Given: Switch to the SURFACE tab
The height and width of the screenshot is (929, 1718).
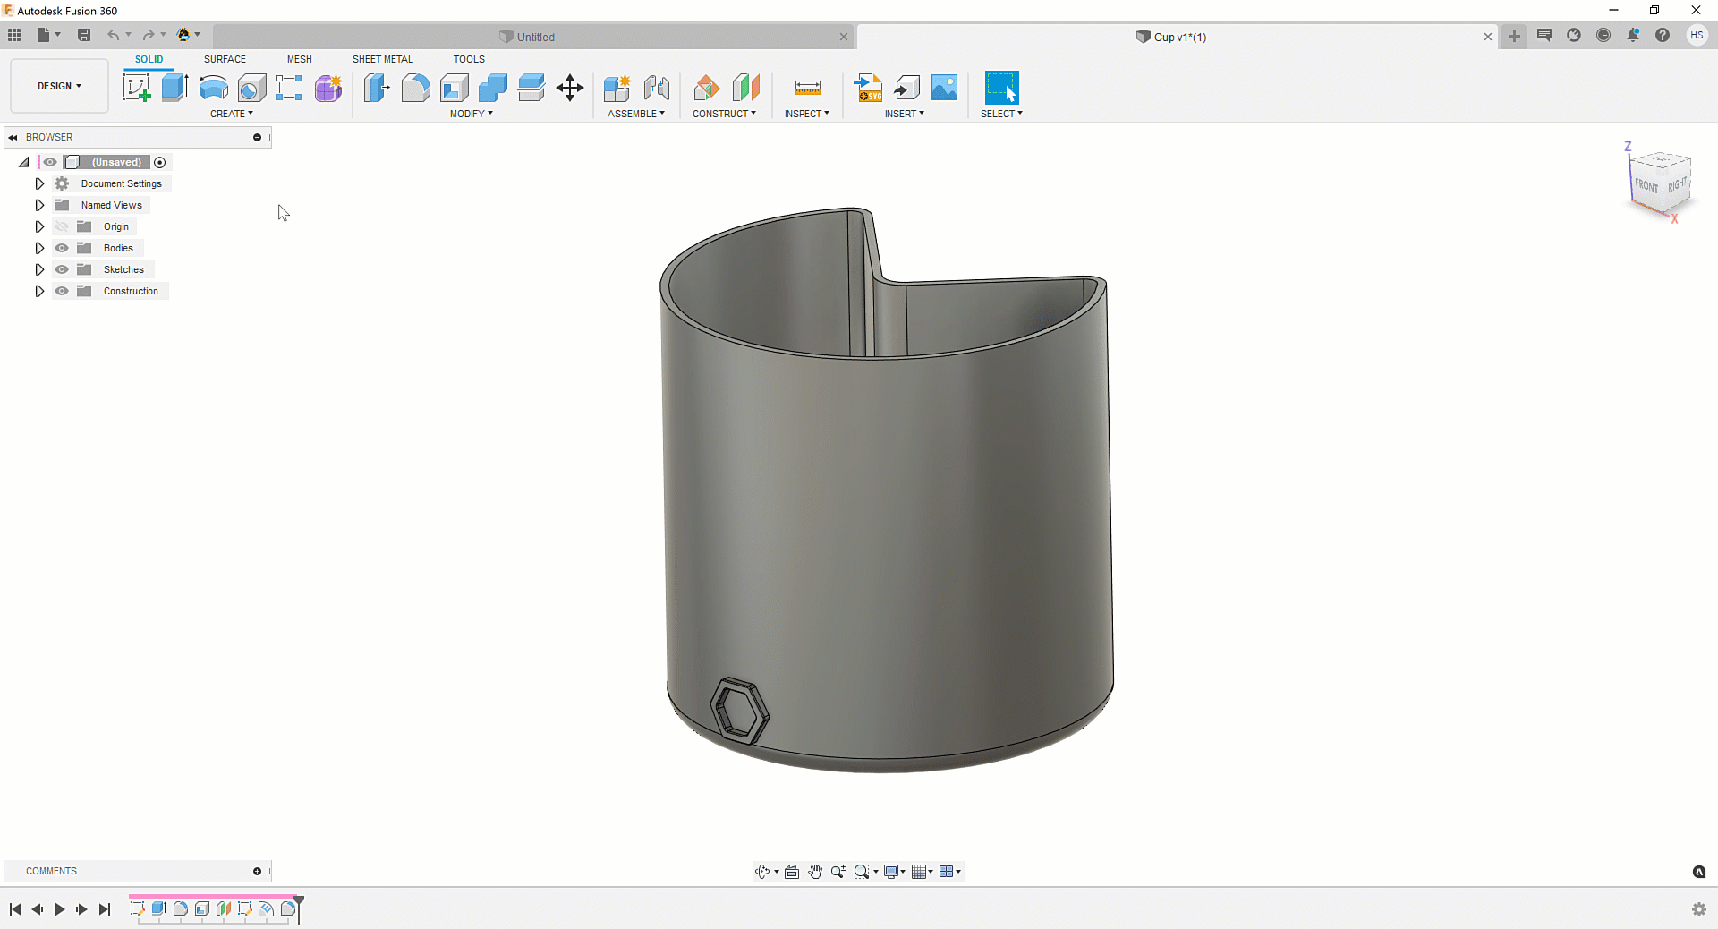Looking at the screenshot, I should pos(225,59).
